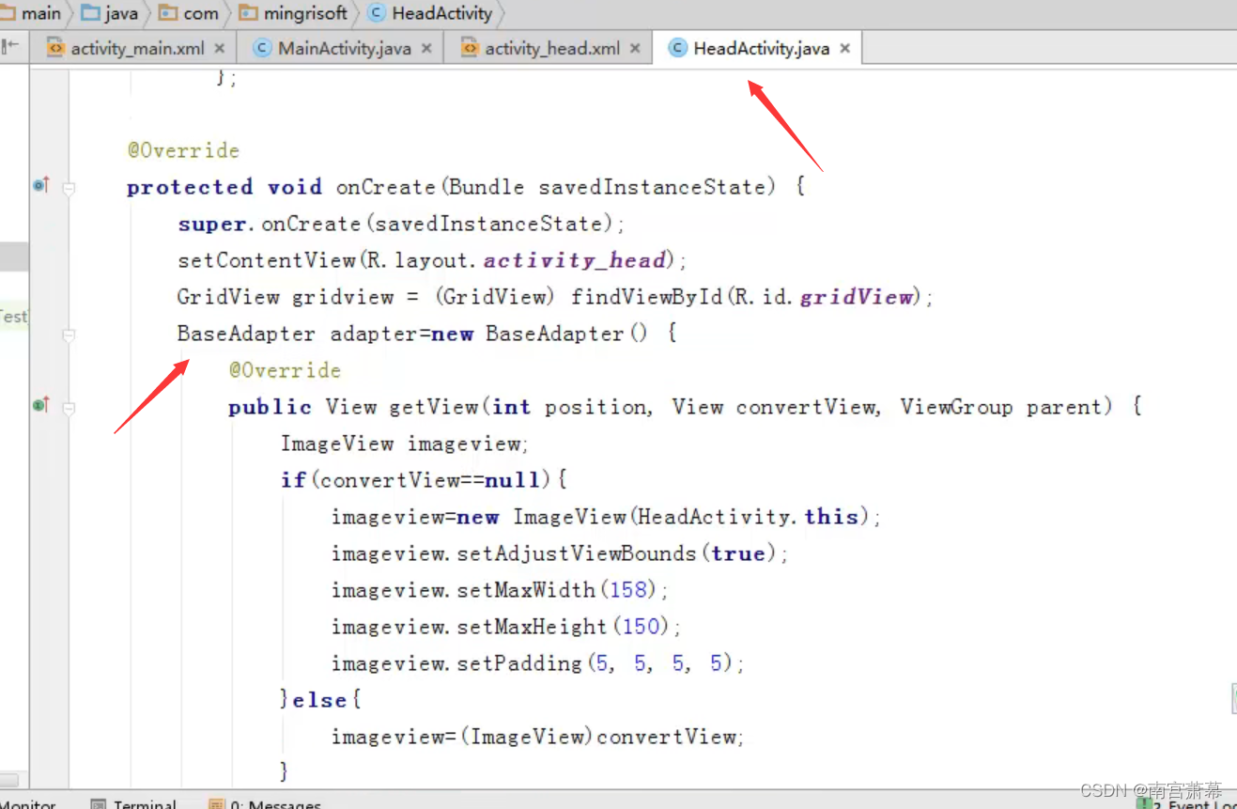The width and height of the screenshot is (1237, 809).
Task: Click the Terminal tool window icon
Action: [x=99, y=804]
